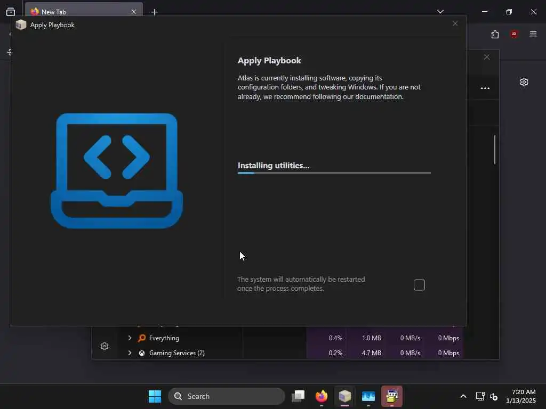Select the Everything process name
Viewport: 546px width, 409px height.
tap(164, 338)
